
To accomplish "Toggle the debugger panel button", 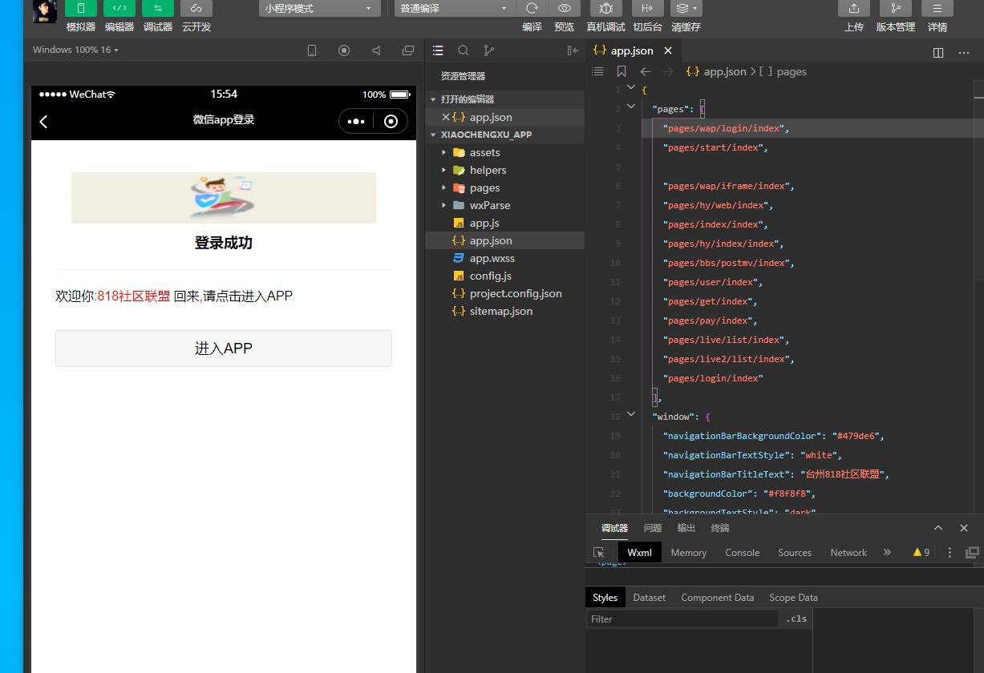I will click(x=157, y=8).
